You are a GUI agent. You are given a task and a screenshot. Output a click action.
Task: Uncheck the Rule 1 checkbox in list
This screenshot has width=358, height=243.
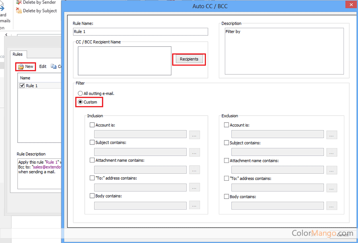[23, 86]
